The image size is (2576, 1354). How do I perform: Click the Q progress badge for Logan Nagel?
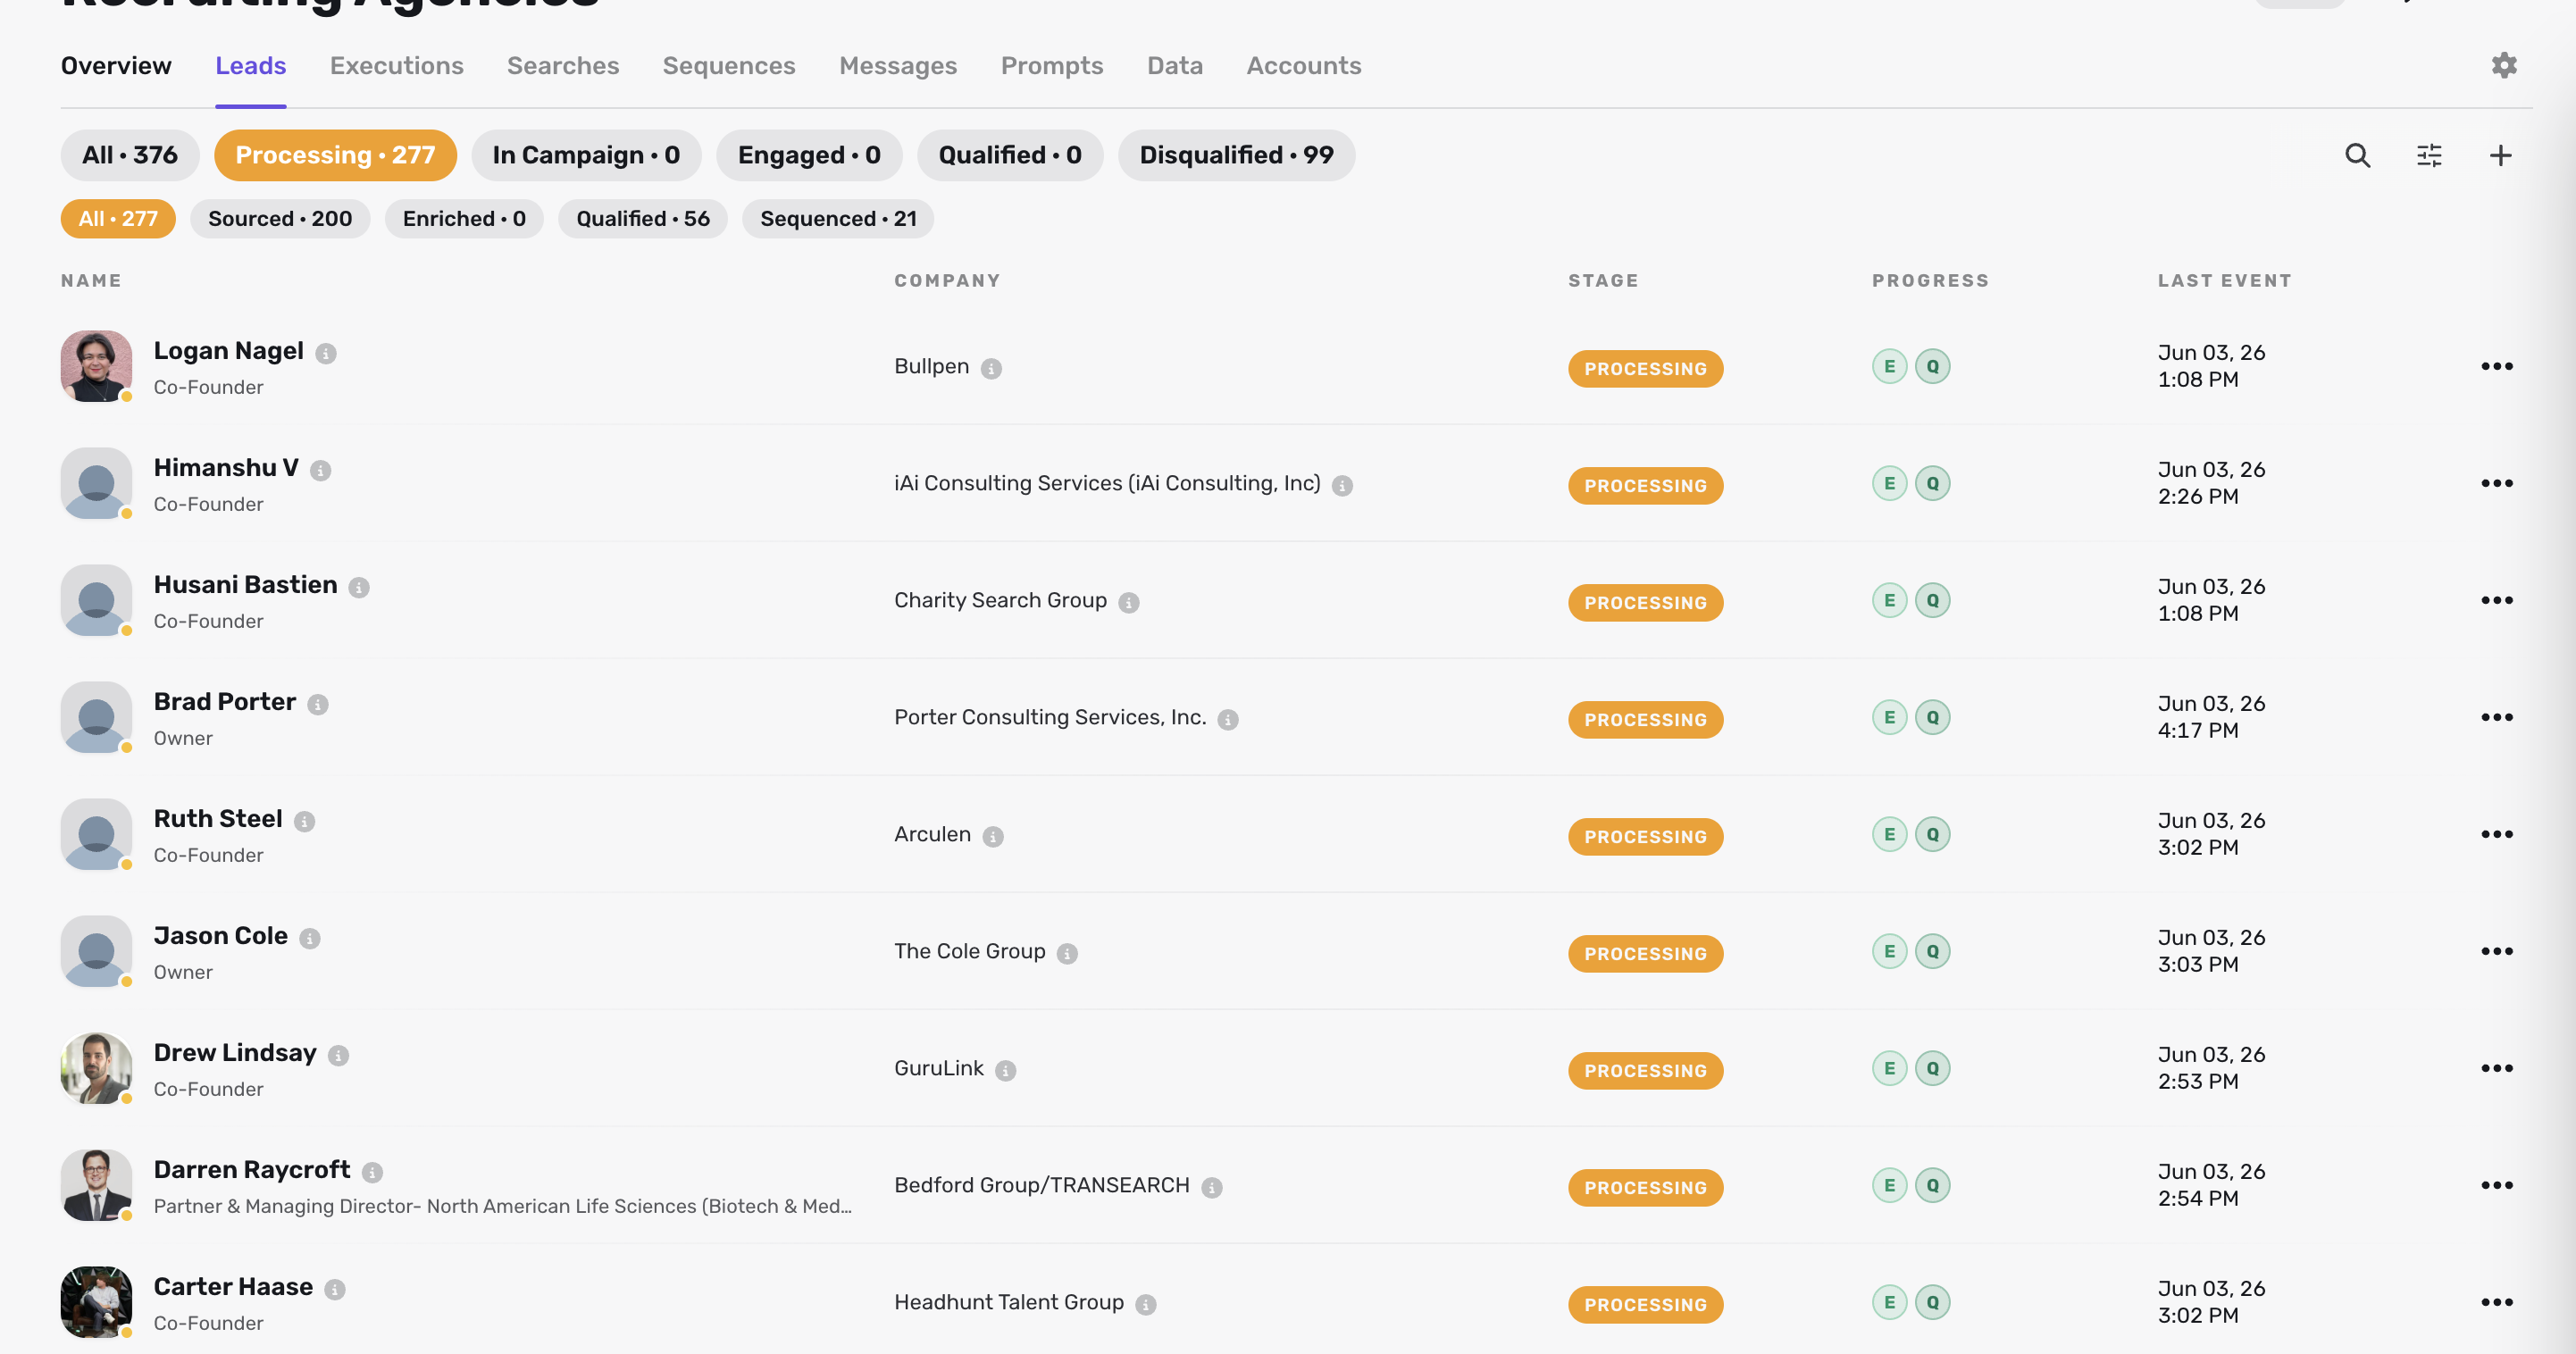pyautogui.click(x=1932, y=366)
